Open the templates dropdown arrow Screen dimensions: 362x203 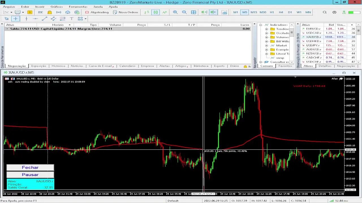23,12
